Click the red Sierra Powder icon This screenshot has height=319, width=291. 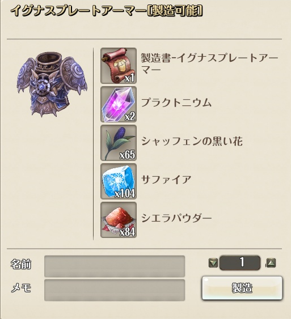pyautogui.click(x=119, y=220)
